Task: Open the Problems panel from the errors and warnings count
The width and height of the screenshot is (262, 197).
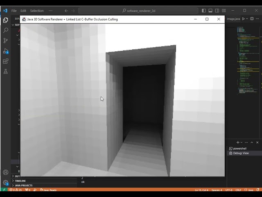Action: click(x=16, y=190)
